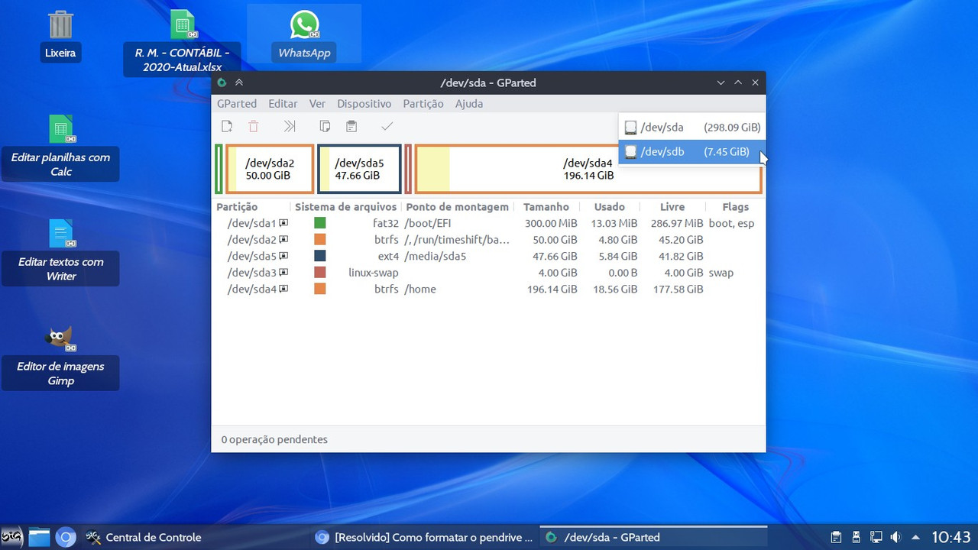The height and width of the screenshot is (550, 978).
Task: Click the New partition toolbar icon
Action: point(227,127)
